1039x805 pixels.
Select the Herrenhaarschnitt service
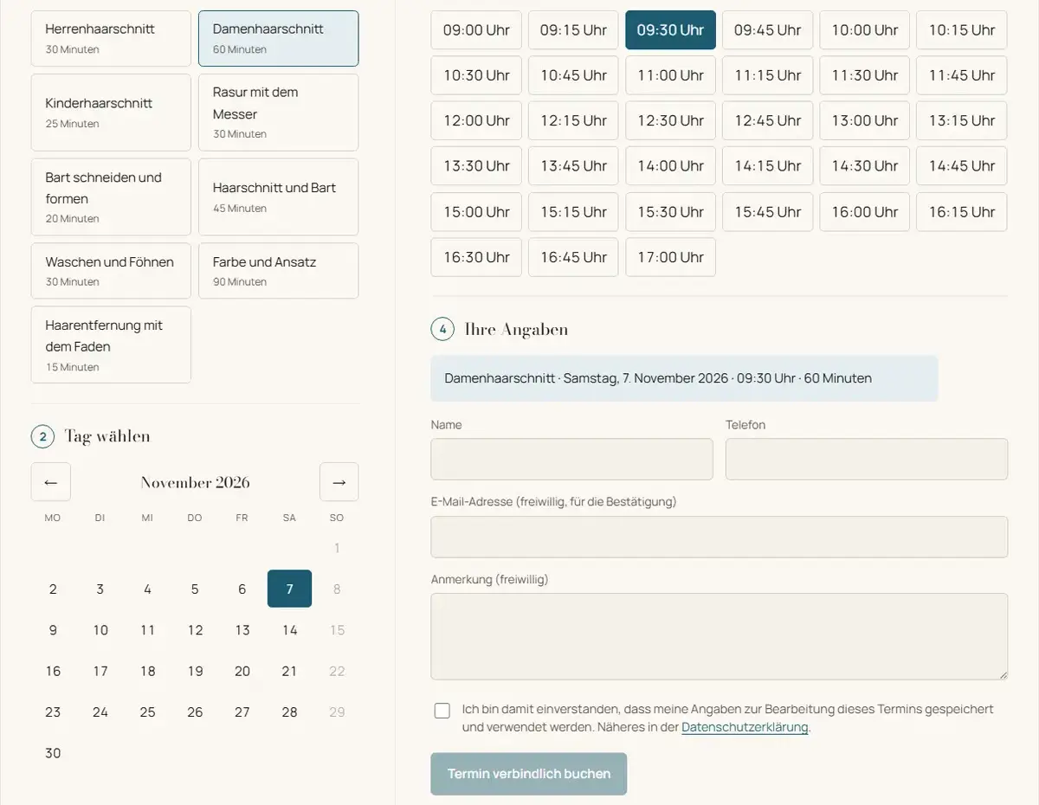tap(111, 38)
